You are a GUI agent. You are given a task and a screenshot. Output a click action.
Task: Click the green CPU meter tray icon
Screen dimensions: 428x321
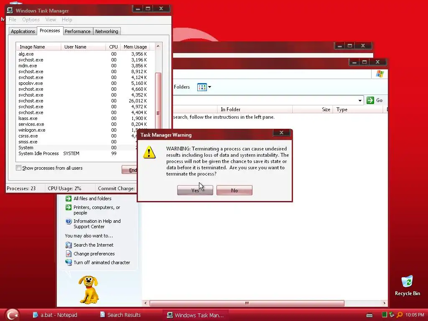coord(385,315)
